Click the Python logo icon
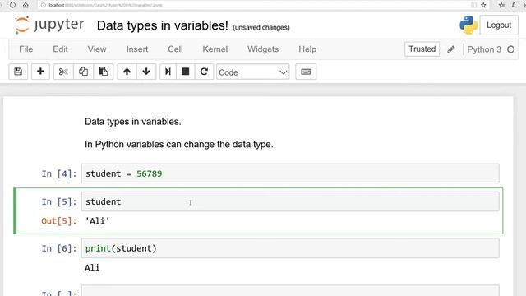The image size is (526, 296). click(x=468, y=25)
